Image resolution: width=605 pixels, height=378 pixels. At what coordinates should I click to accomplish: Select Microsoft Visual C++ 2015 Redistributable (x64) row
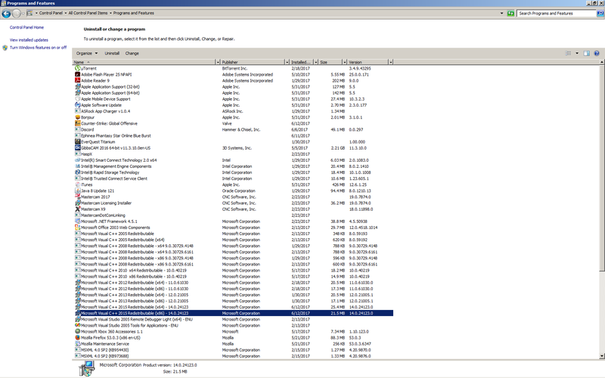point(234,307)
